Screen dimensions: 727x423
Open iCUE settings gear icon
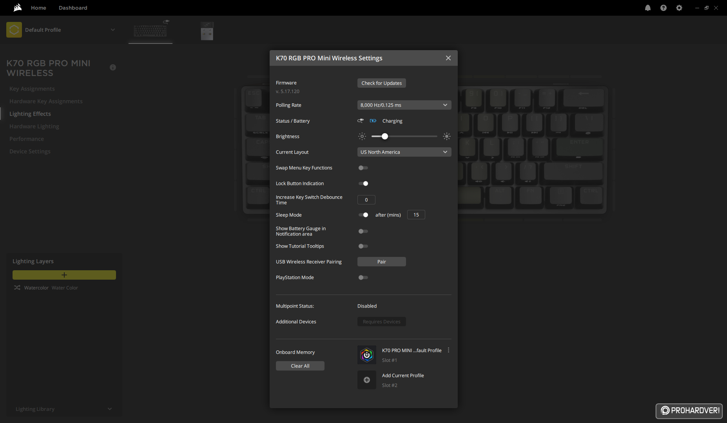click(x=679, y=8)
